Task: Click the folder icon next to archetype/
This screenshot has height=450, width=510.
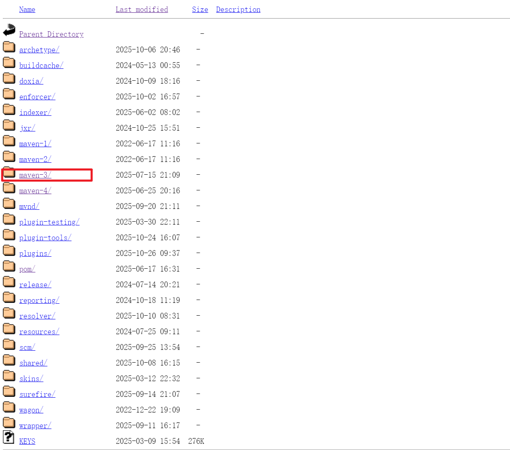Action: (x=9, y=47)
